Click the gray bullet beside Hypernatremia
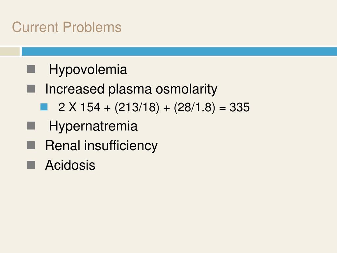This screenshot has height=253, width=337. [x=31, y=126]
